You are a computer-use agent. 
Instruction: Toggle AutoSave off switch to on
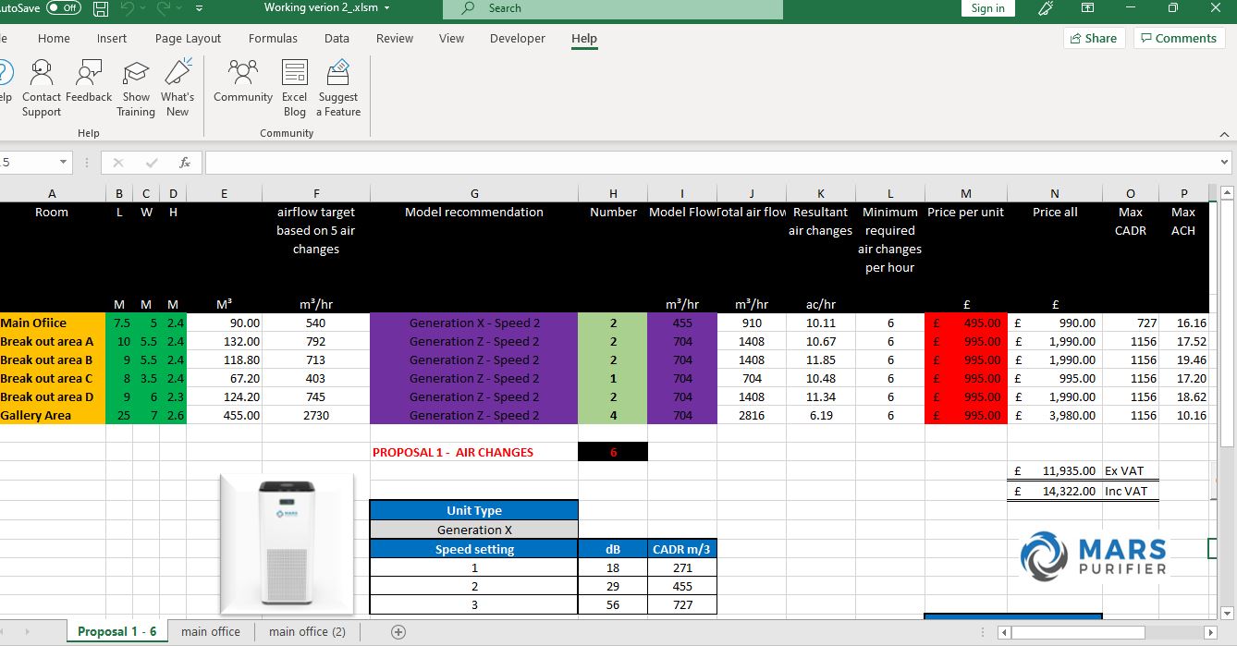click(64, 7)
